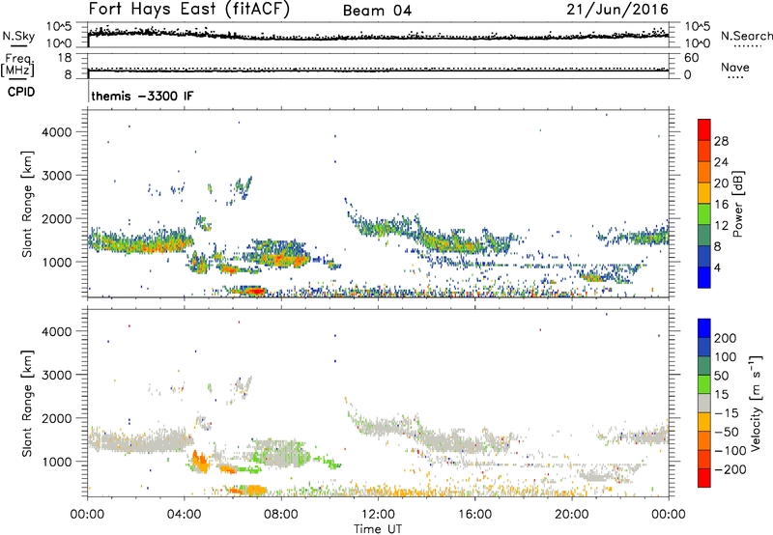Click the date '21/Jun/2016'
773x535 pixels.
[617, 10]
